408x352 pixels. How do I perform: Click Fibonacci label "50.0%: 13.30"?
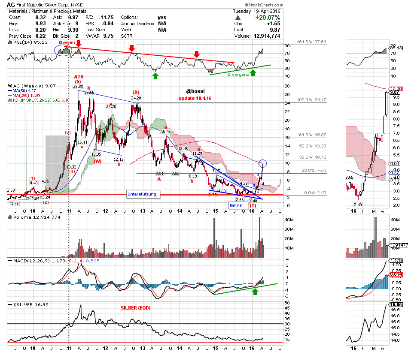point(313,146)
